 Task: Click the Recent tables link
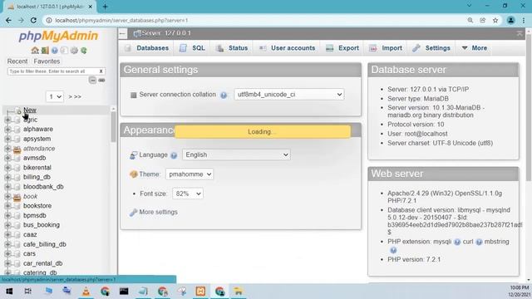(17, 61)
